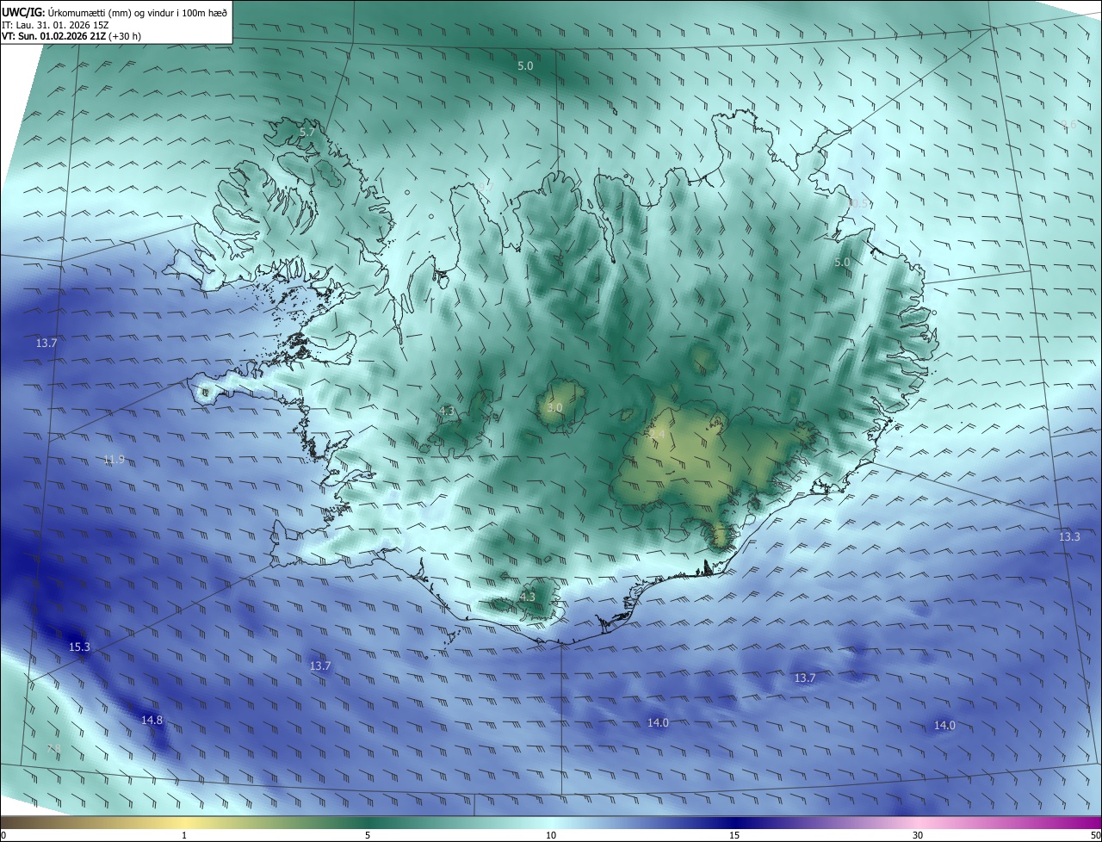Click the 4.3 value on the south coast glacier

click(527, 597)
